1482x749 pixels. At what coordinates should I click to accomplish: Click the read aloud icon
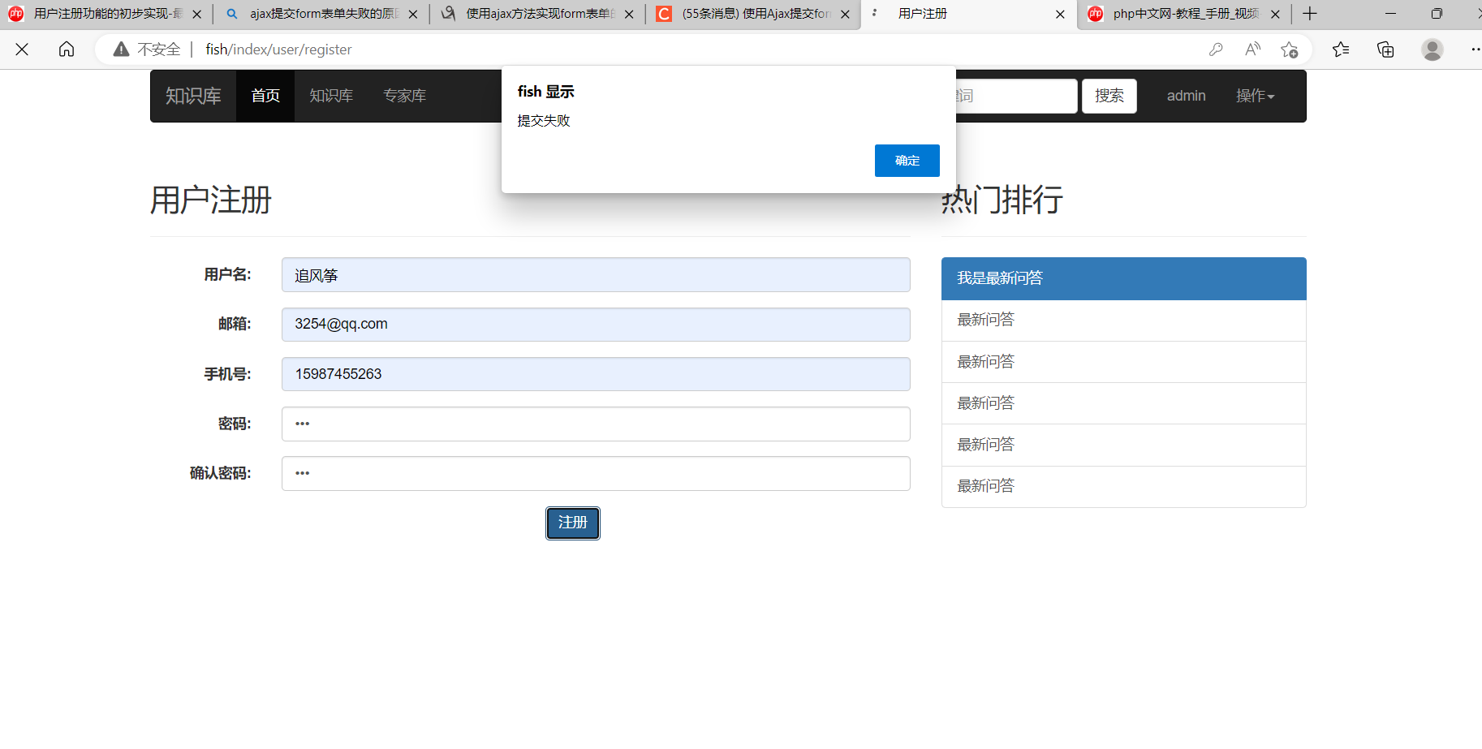point(1252,50)
